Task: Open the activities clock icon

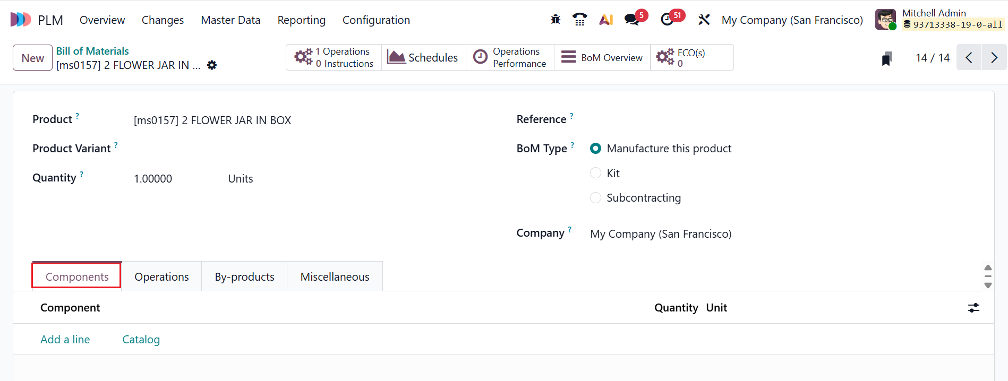Action: [667, 20]
